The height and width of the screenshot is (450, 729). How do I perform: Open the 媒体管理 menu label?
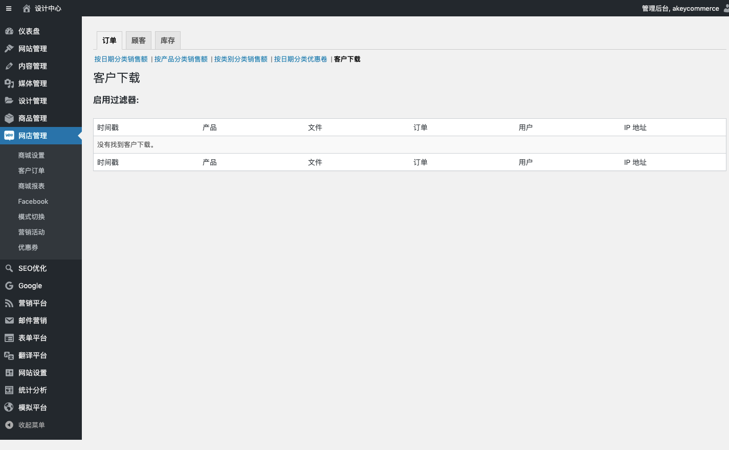pos(33,83)
